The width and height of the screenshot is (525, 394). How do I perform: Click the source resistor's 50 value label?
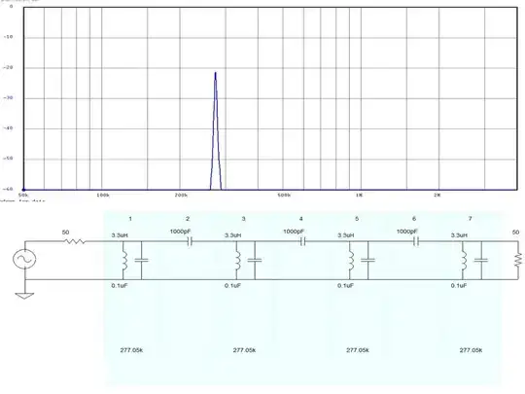[x=66, y=233]
